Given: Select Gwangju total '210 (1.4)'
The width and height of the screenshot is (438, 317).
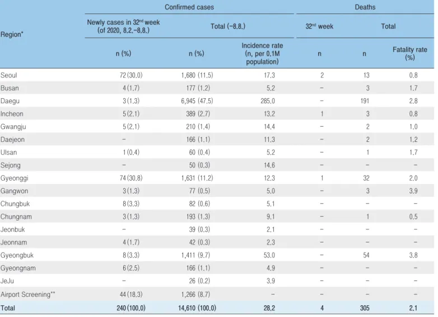Looking at the screenshot, I should [198, 127].
